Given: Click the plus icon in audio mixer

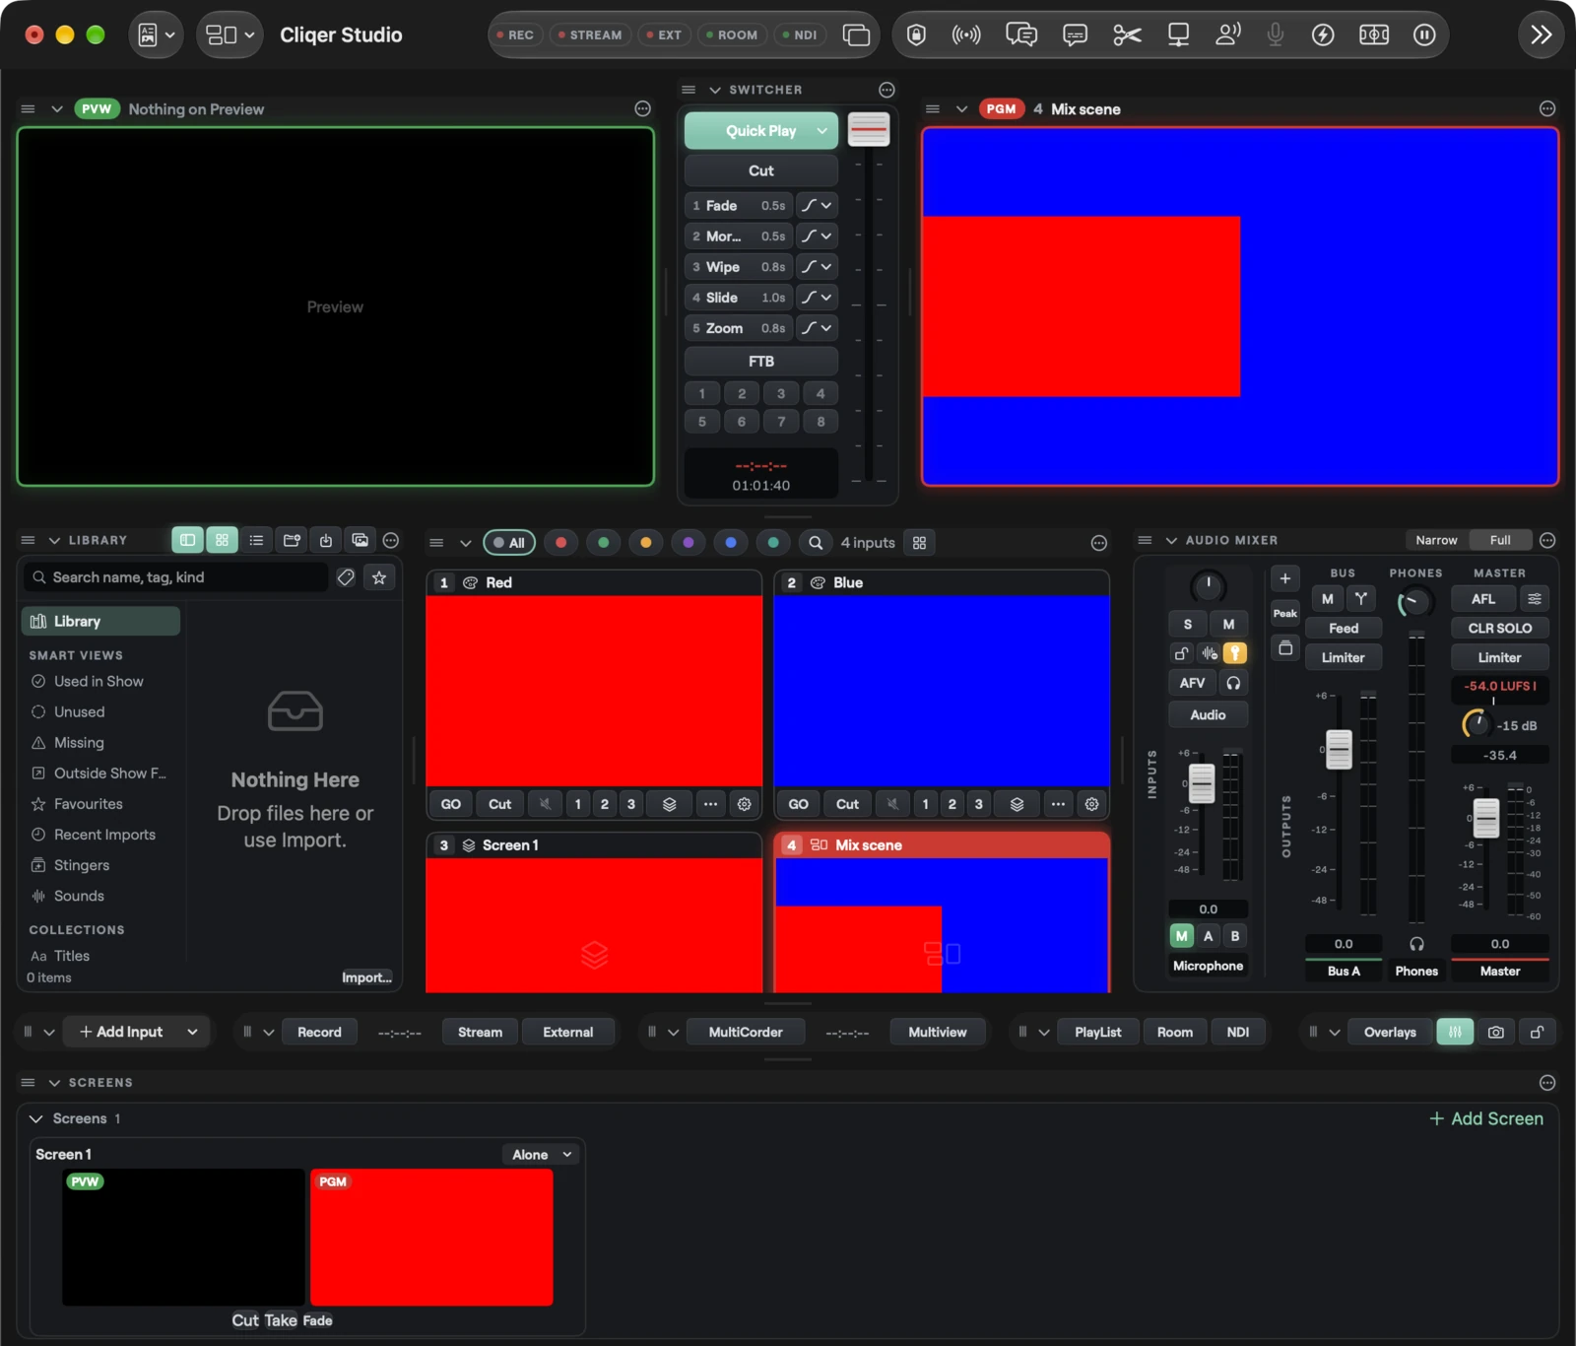Looking at the screenshot, I should pos(1285,578).
